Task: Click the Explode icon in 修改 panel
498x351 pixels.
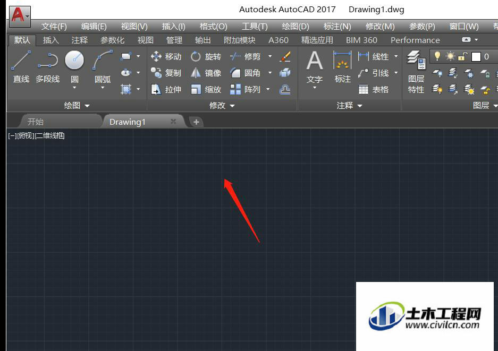Action: coord(285,73)
